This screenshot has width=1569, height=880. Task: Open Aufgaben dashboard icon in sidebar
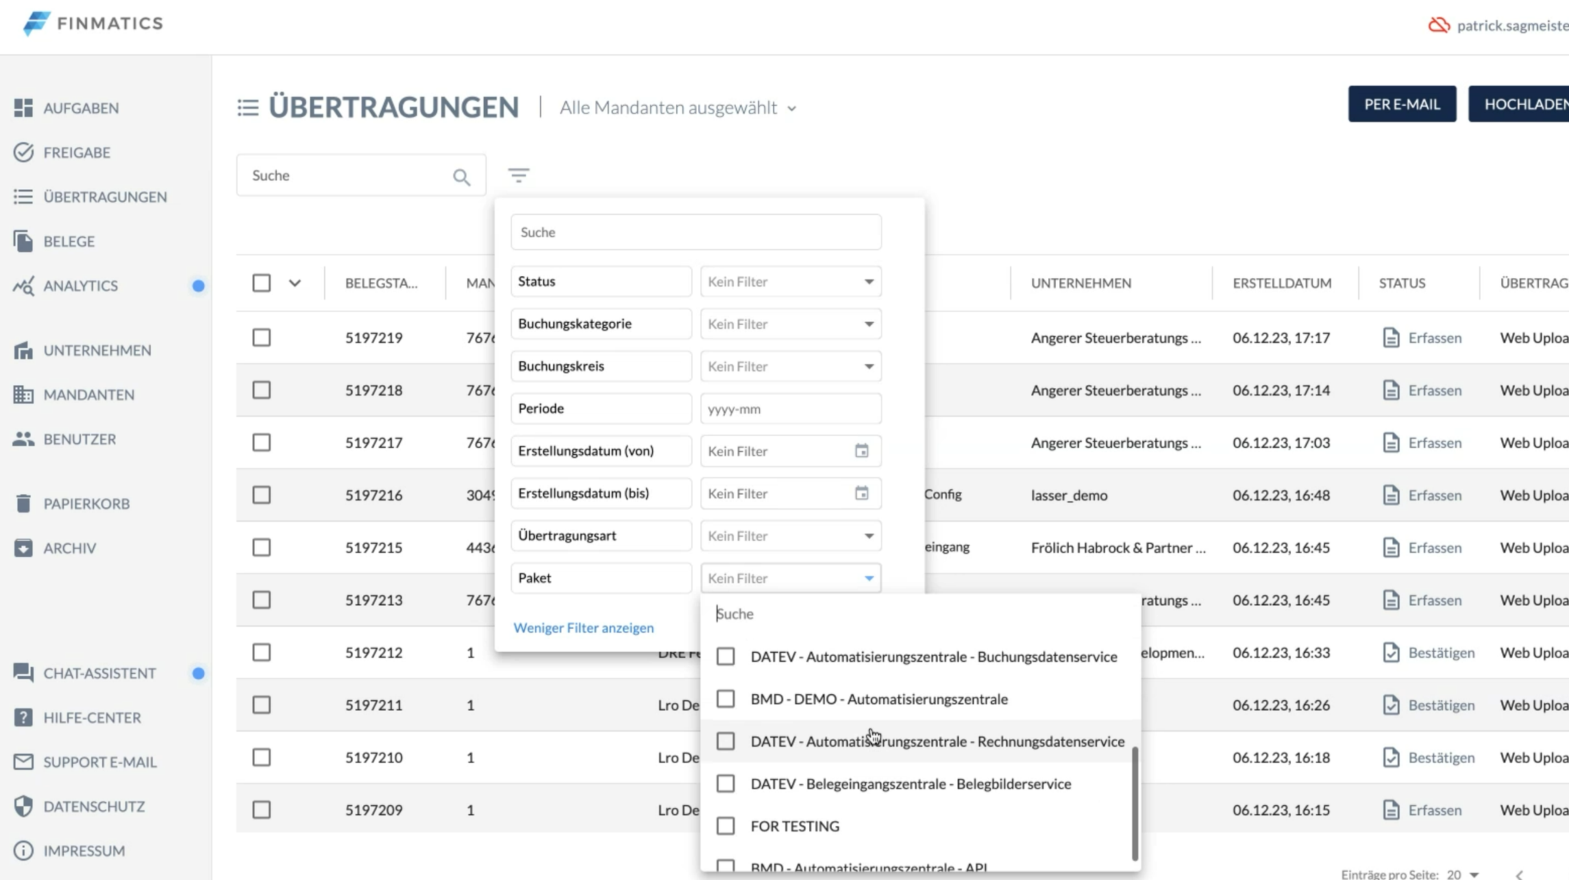click(x=23, y=108)
